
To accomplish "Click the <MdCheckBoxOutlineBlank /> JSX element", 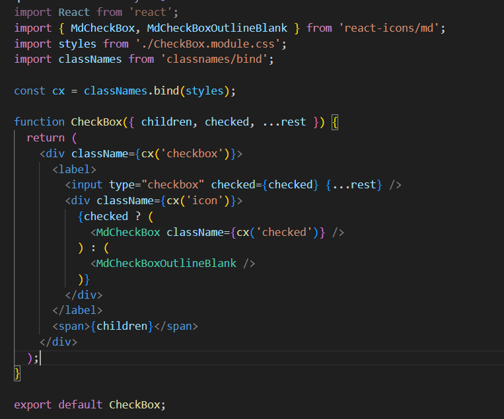I will [173, 264].
